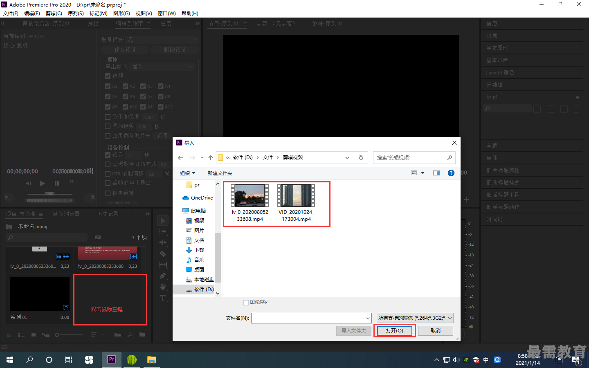Switch project panel to list view
This screenshot has width=589, height=368.
click(21, 335)
